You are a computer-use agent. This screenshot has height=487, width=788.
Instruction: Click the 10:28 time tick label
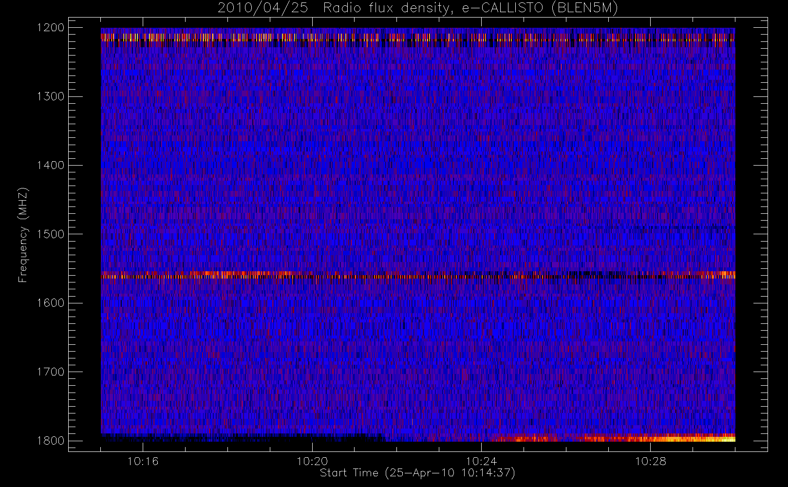click(x=651, y=461)
